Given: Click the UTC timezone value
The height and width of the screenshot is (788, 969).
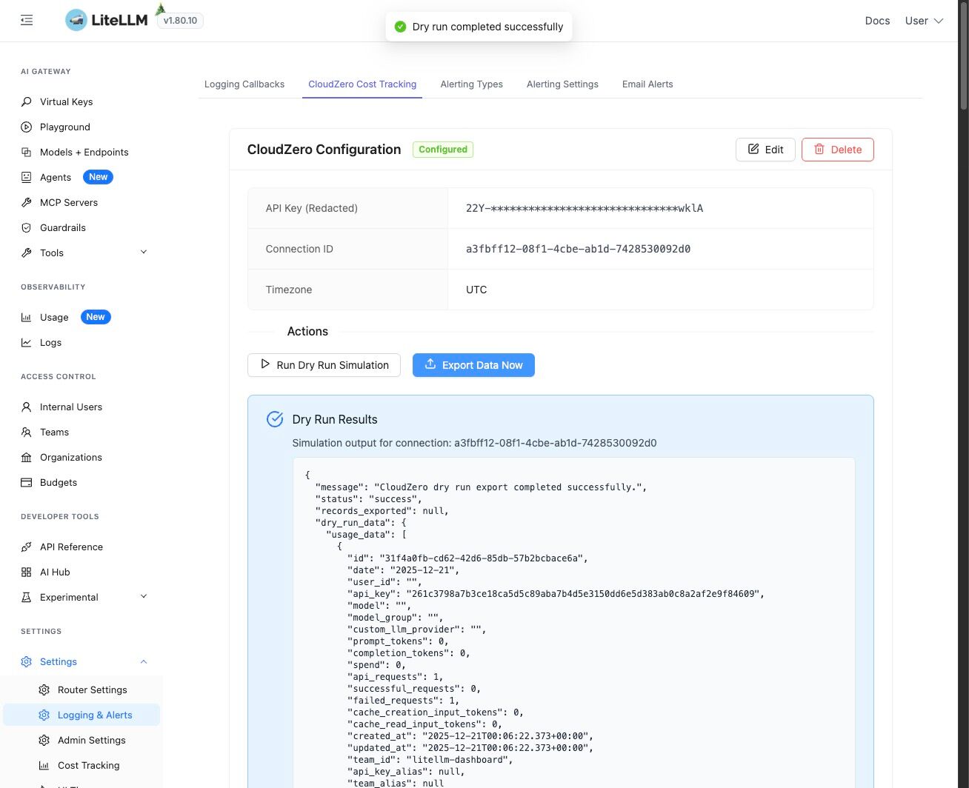Looking at the screenshot, I should (476, 290).
